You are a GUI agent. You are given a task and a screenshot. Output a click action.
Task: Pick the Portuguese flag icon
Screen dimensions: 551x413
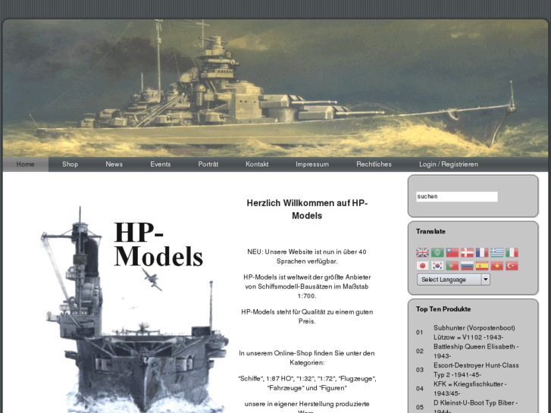(452, 266)
